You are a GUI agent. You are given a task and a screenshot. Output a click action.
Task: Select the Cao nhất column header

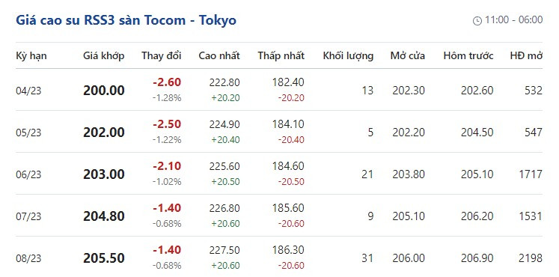[219, 55]
